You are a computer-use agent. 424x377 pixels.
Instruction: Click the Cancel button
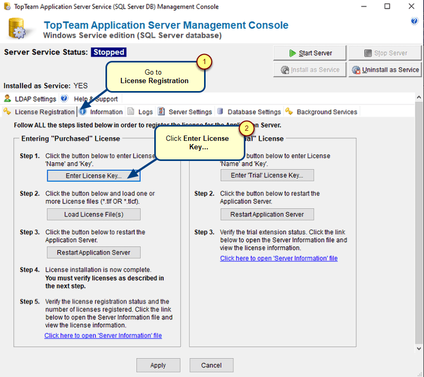tap(211, 365)
